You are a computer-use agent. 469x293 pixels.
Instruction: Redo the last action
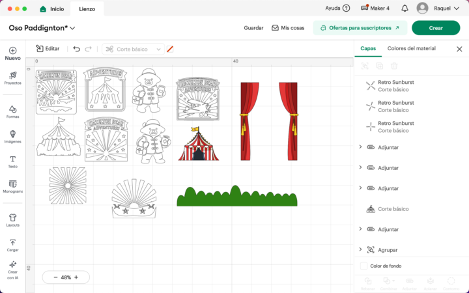(x=88, y=49)
